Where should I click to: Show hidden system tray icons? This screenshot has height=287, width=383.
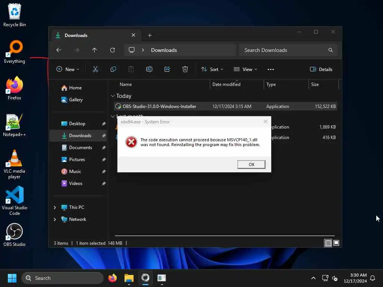pos(313,278)
